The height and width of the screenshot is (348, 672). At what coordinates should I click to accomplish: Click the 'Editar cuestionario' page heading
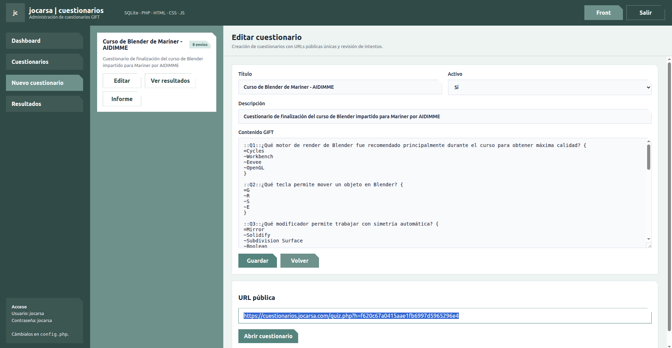[x=267, y=37]
